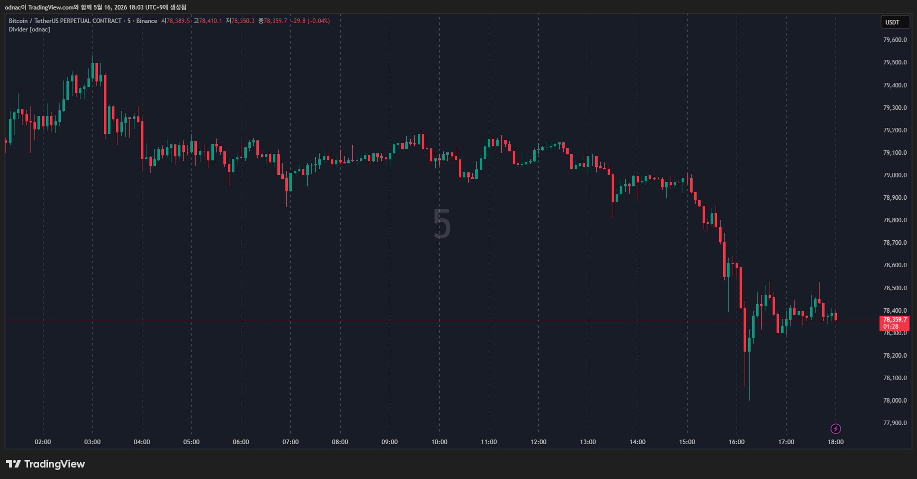
Task: Click the 15:00 time axis label
Action: 687,442
